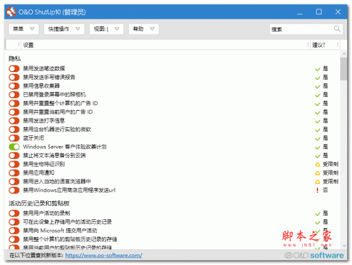Open the 快捷操作 dropdown
The height and width of the screenshot is (265, 352).
[x=64, y=29]
